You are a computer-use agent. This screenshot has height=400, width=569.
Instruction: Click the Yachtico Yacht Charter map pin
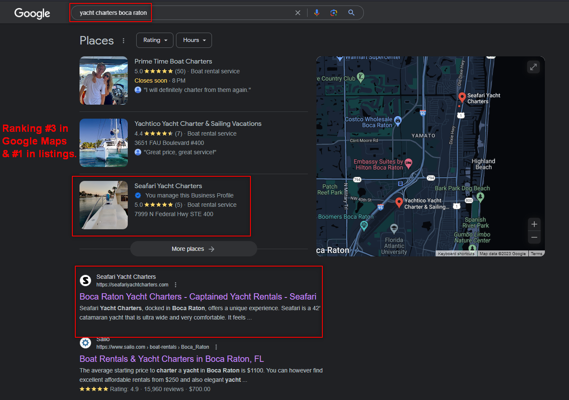tap(399, 203)
